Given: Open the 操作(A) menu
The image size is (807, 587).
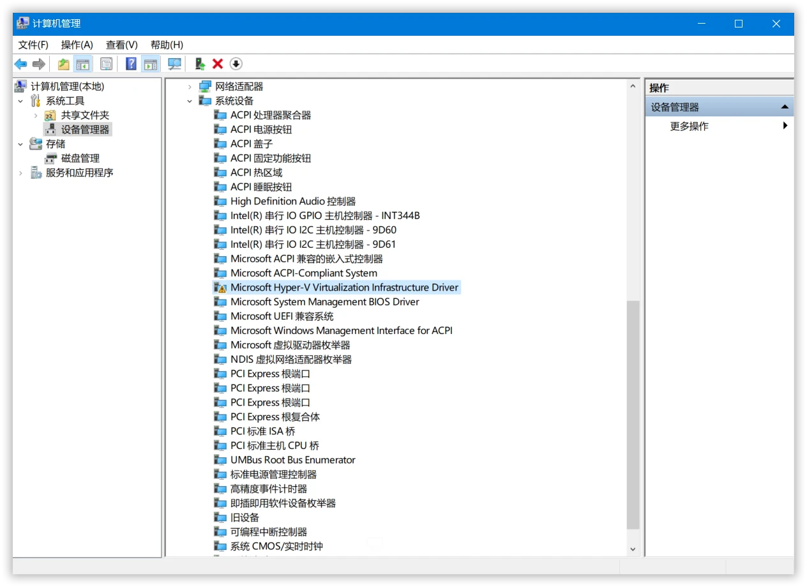Looking at the screenshot, I should [77, 45].
